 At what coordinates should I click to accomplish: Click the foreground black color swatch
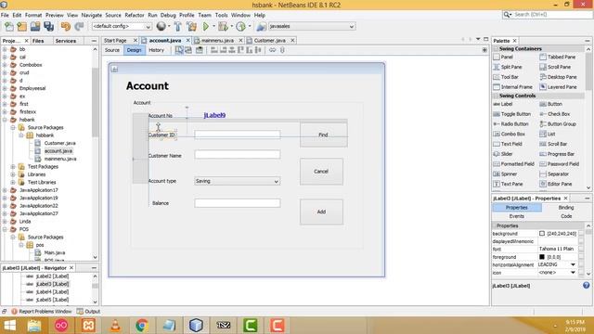coord(542,257)
